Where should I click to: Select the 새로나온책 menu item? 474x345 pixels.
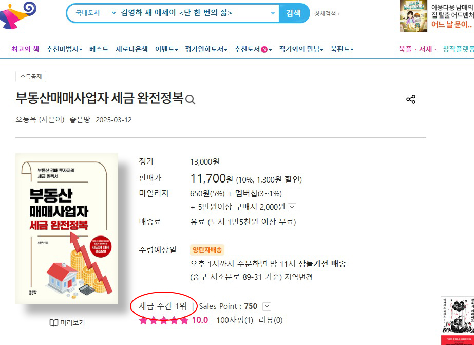(131, 49)
